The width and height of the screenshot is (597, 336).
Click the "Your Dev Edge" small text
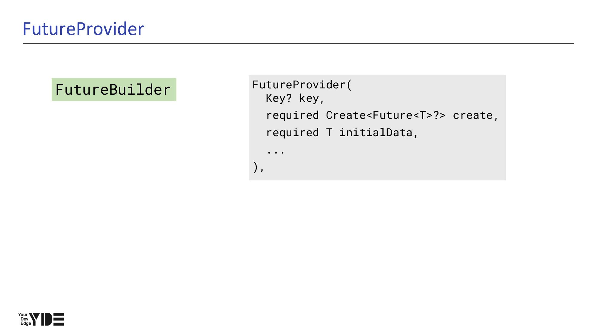[24, 319]
